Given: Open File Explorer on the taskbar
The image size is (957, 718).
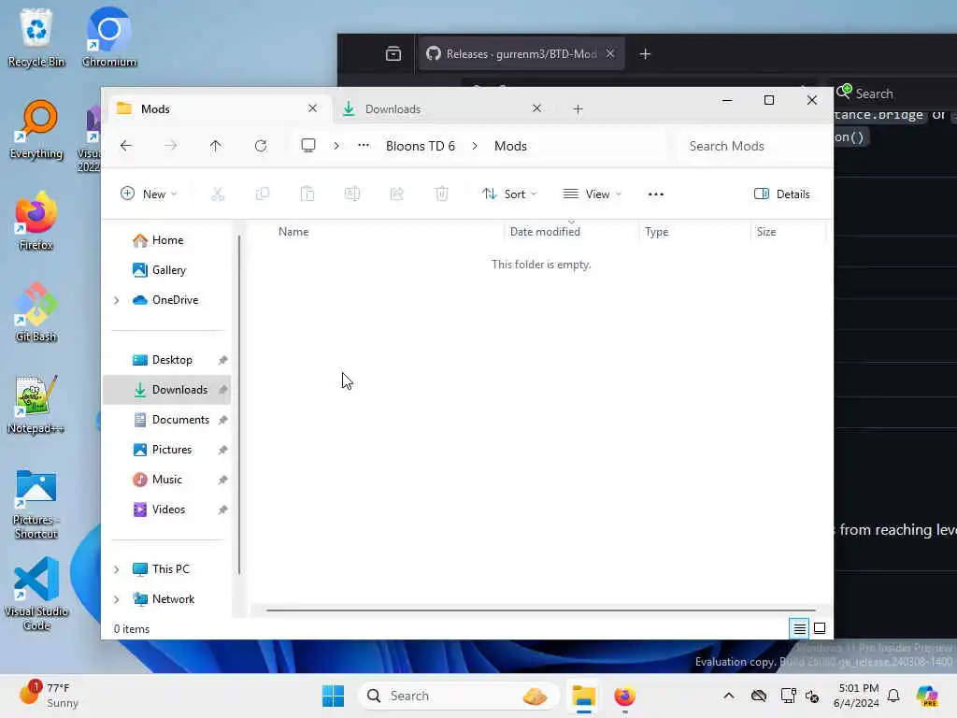Looking at the screenshot, I should click(583, 696).
